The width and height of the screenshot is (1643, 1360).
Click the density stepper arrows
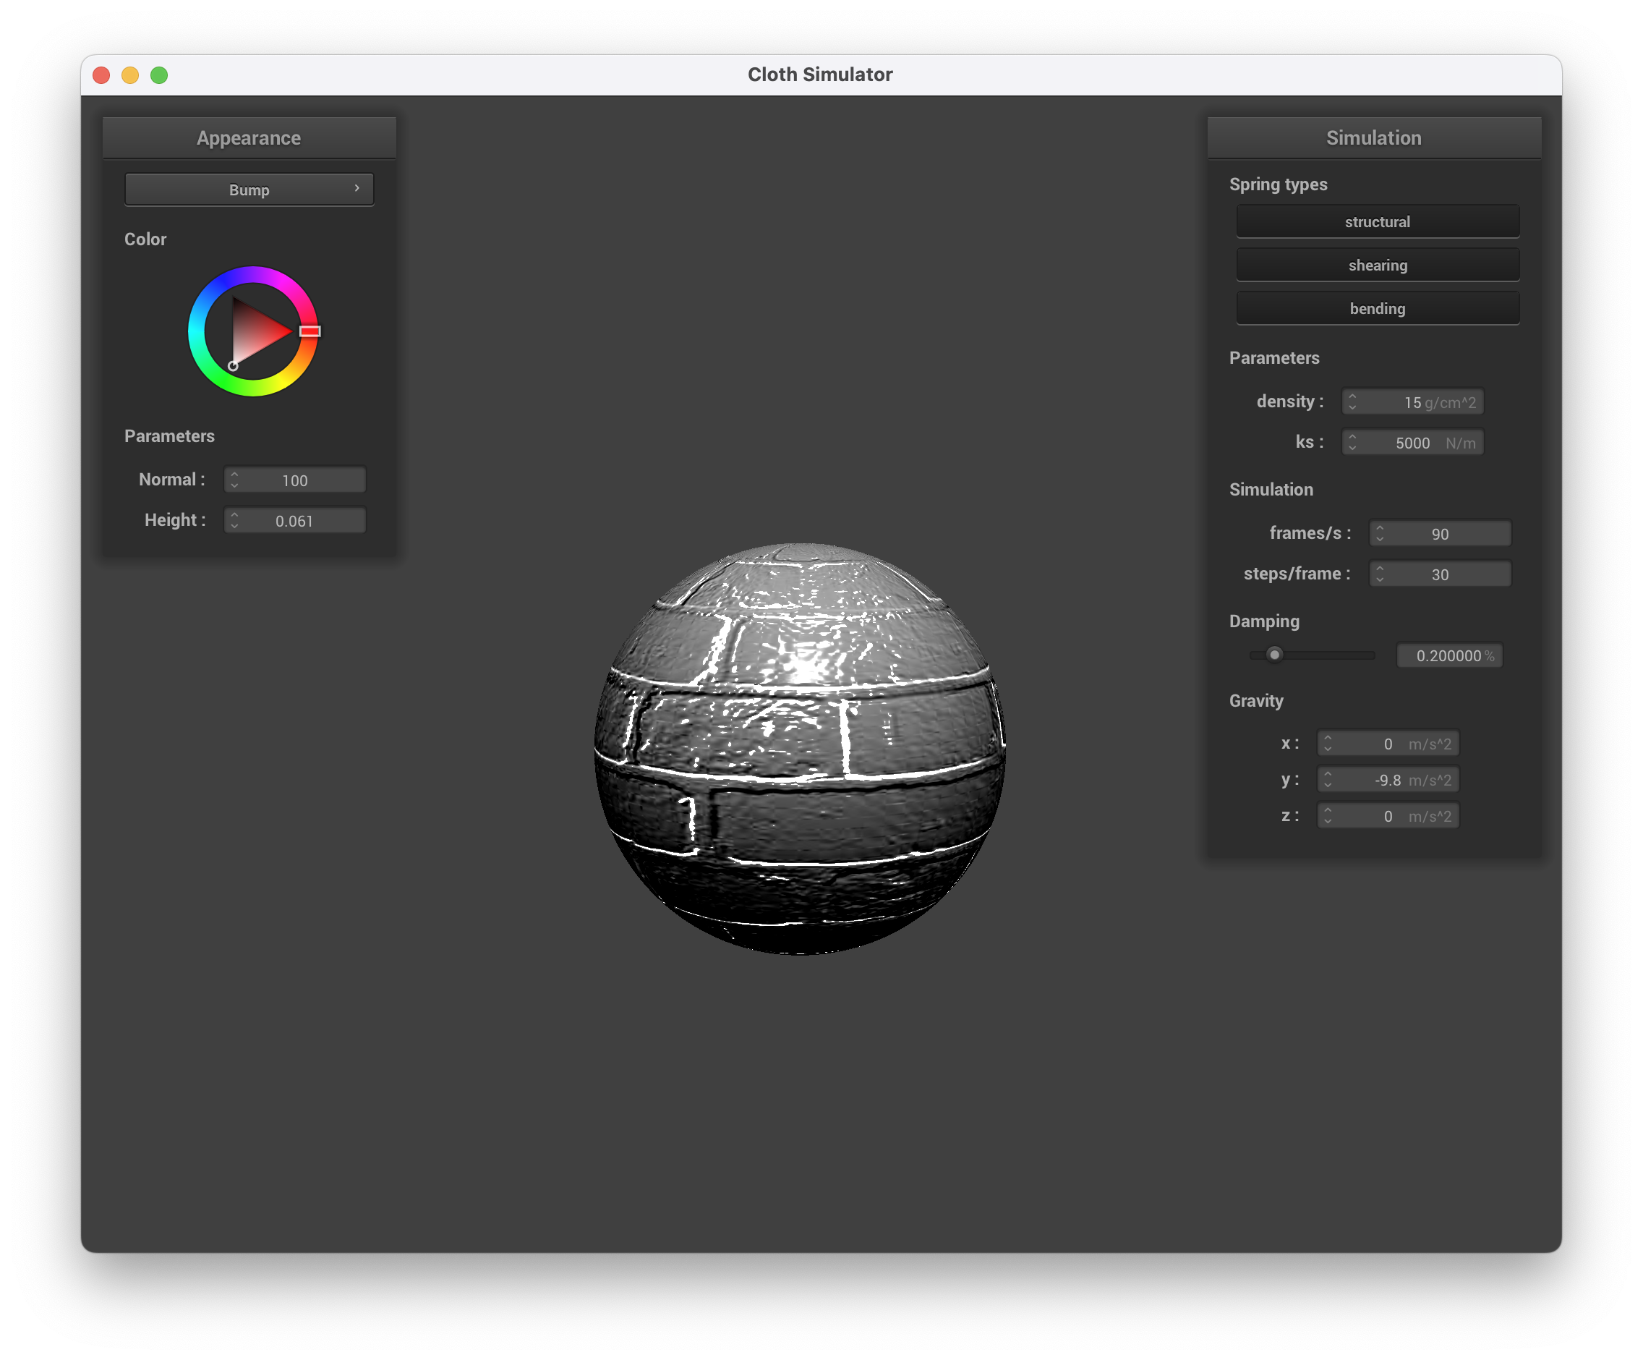pyautogui.click(x=1352, y=402)
